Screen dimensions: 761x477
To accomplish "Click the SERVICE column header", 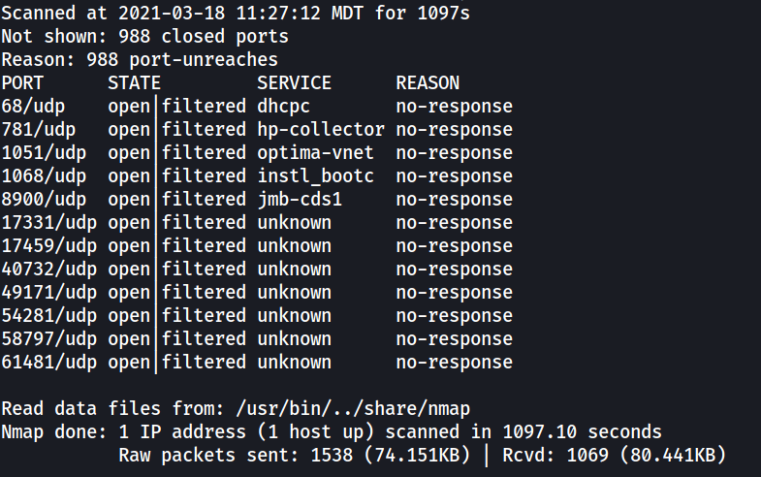I will click(x=294, y=83).
